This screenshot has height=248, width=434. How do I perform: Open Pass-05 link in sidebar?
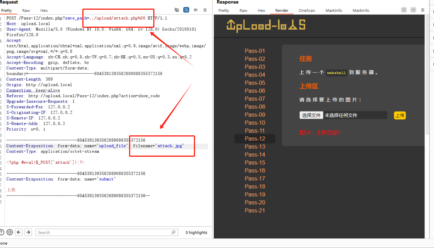(x=255, y=83)
